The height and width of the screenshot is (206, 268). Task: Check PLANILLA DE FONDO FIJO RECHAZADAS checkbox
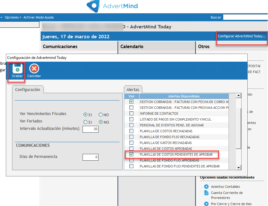(131, 137)
